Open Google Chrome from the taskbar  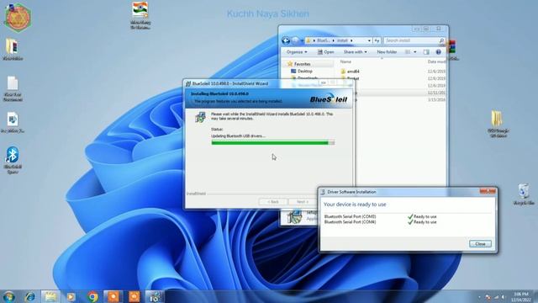[92, 296]
